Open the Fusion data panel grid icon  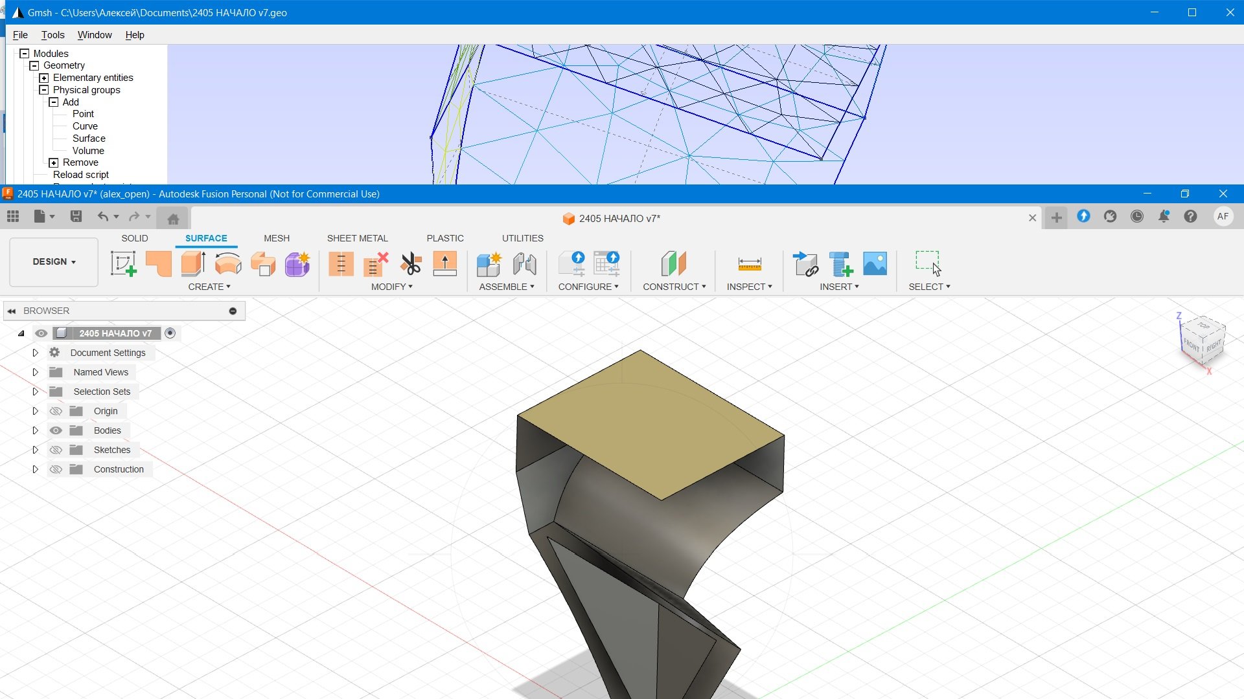tap(13, 217)
